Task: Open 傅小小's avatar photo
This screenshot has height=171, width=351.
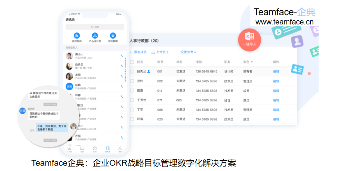Action: pos(69,56)
